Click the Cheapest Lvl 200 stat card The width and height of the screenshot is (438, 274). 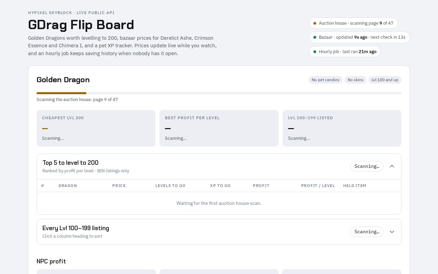click(x=96, y=128)
